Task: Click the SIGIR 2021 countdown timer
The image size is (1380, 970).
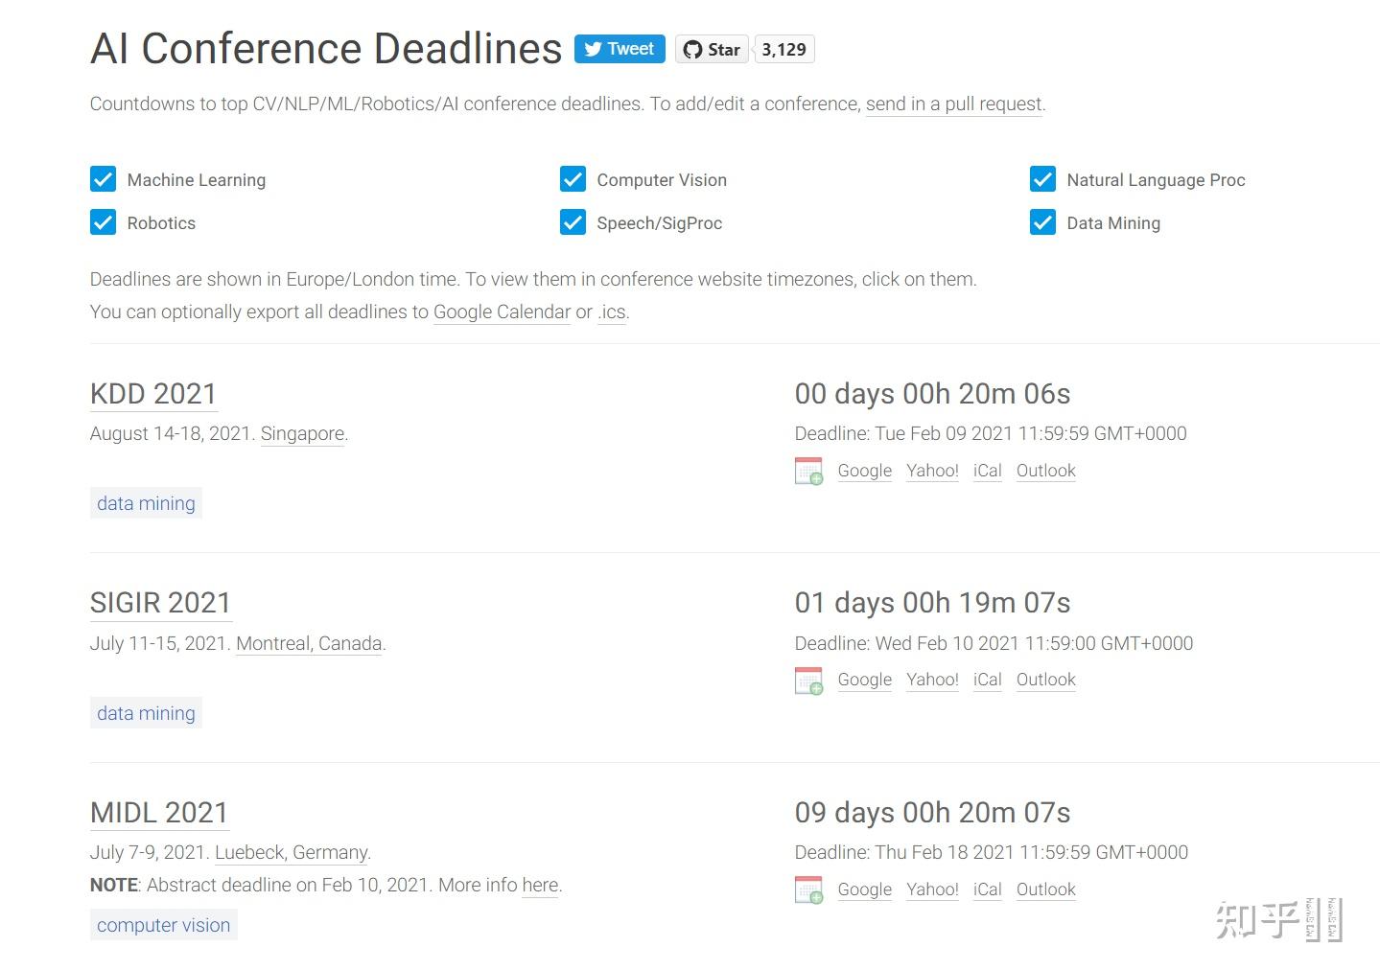Action: (x=932, y=603)
